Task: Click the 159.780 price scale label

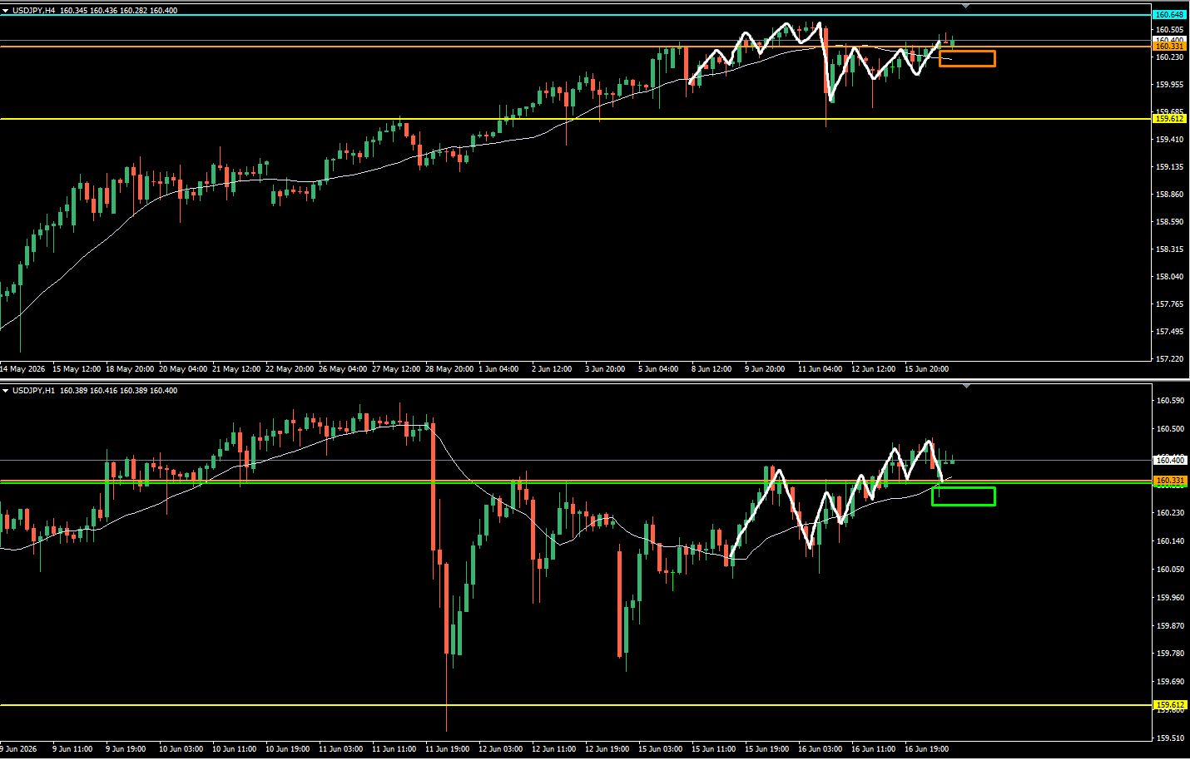Action: tap(1170, 654)
